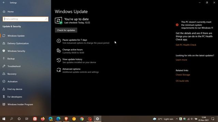Click the red Windows 11 requirements warning icon
Viewport: 218px width, 122px height.
coord(177,25)
